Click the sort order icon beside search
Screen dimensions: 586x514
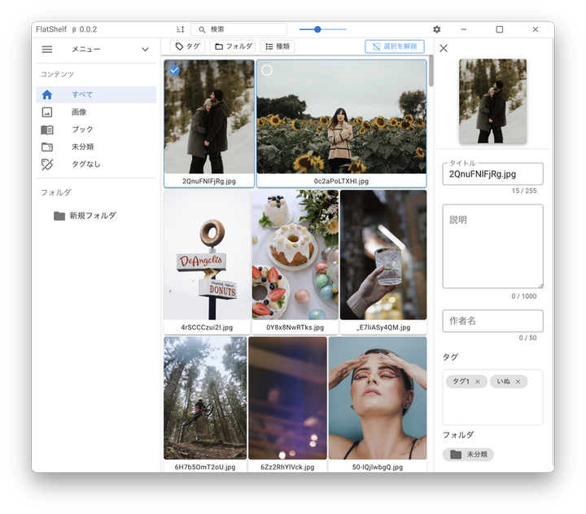click(180, 29)
